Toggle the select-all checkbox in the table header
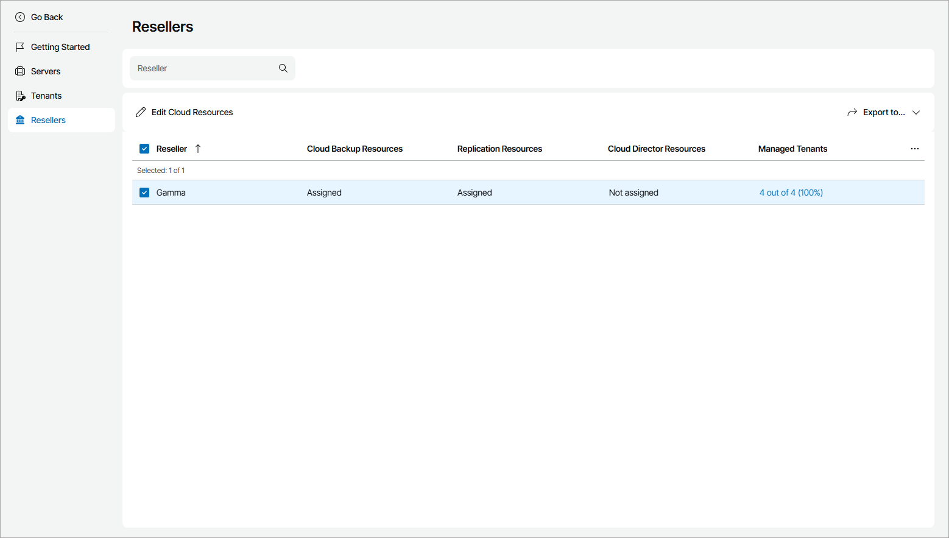The width and height of the screenshot is (949, 538). click(144, 148)
